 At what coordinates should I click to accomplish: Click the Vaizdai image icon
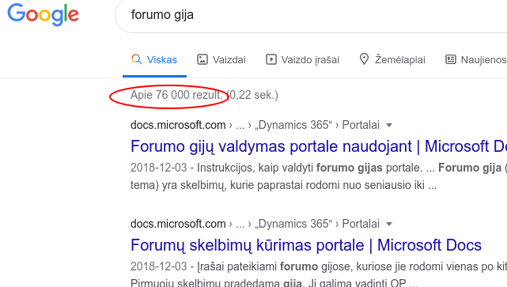coord(202,59)
